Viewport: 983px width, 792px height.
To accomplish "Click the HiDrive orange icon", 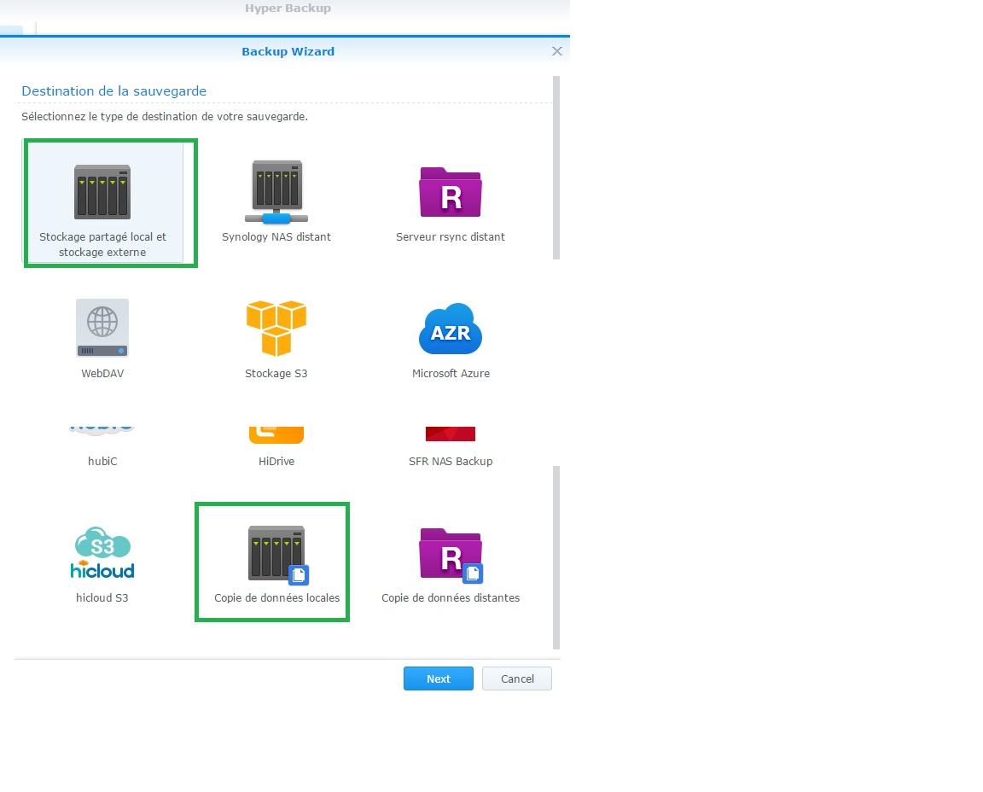I will pos(276,434).
